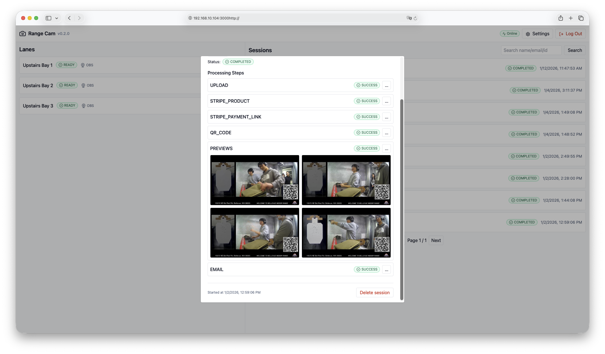Viewport: 605px width, 354px height.
Task: Click the READY badge on Upstairs Bay 3
Action: pos(67,105)
